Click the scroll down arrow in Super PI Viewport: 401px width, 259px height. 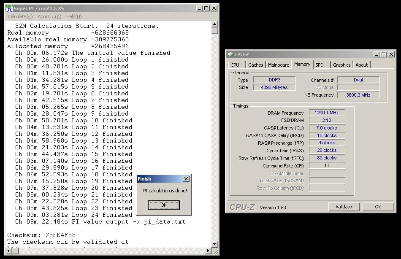coord(215,244)
